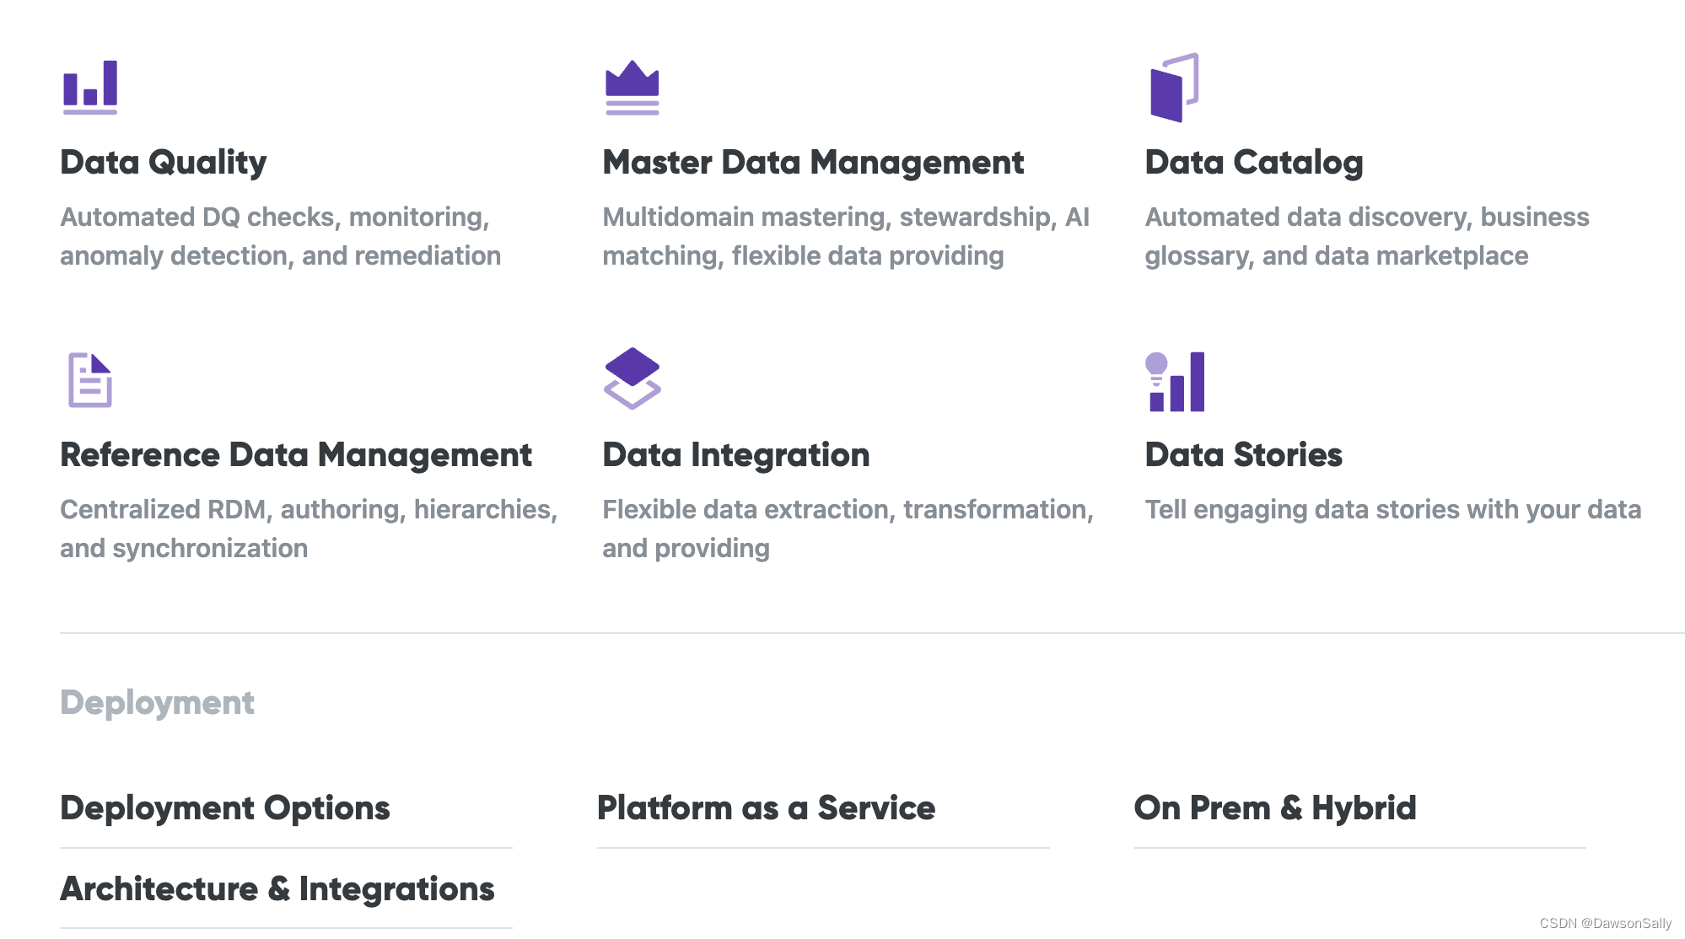Open Architecture & Integrations menu entry
Viewport: 1685px width, 939px height.
coord(277,888)
